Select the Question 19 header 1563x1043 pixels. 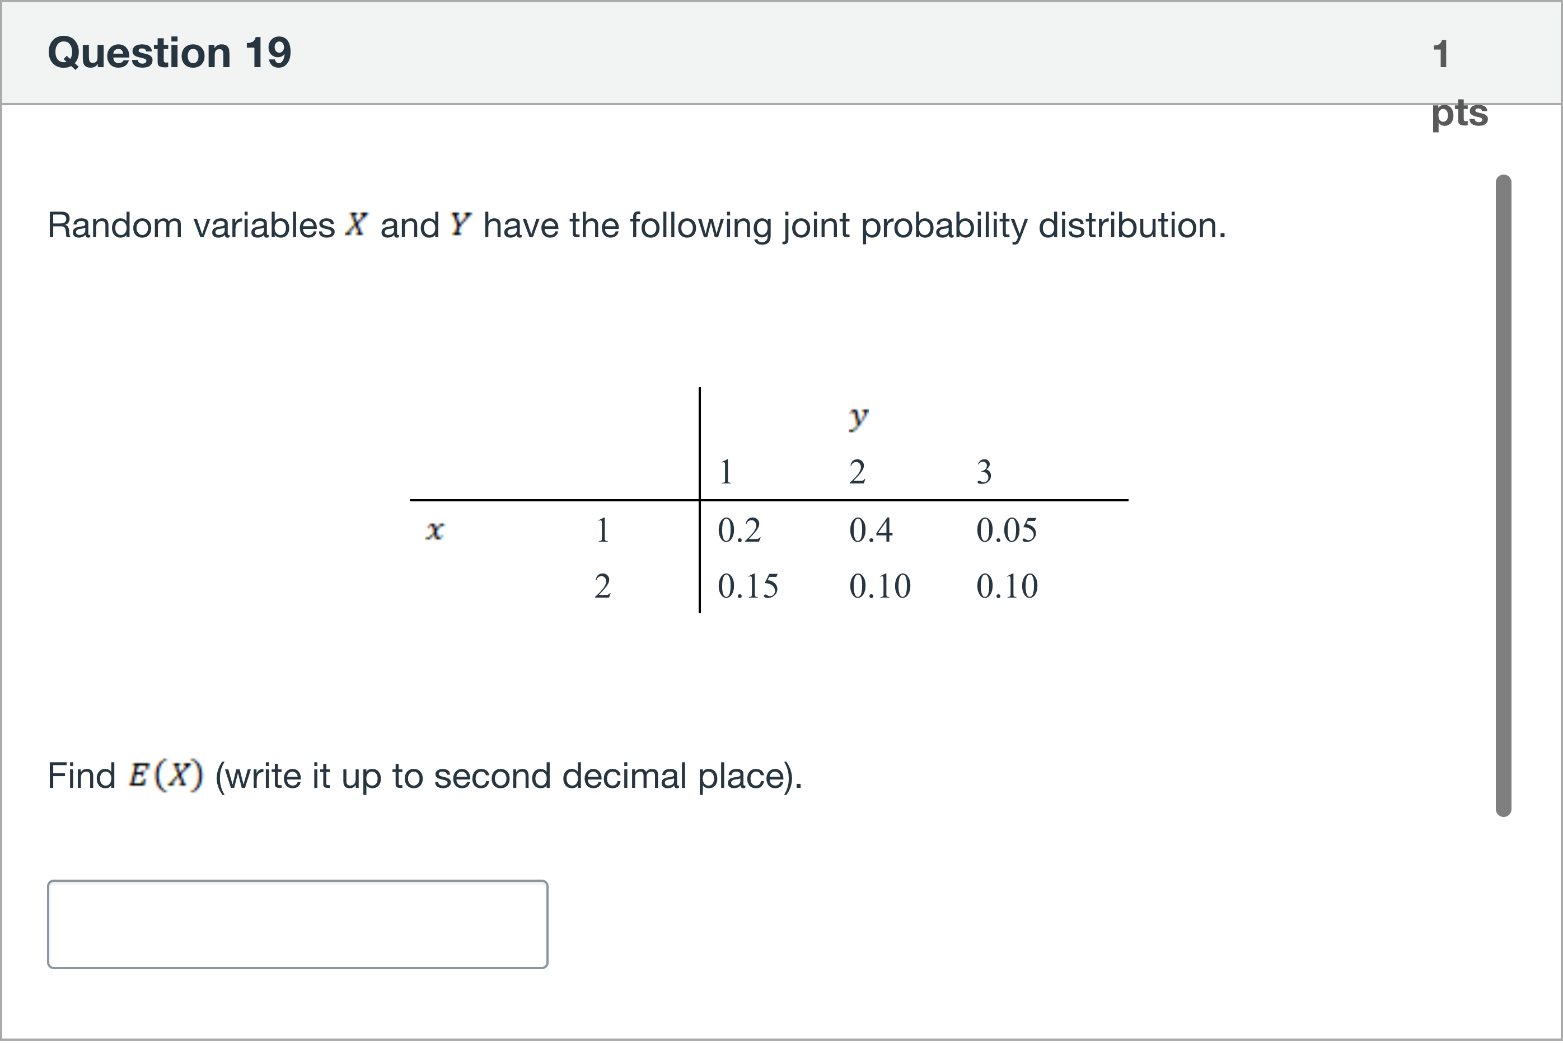pos(169,53)
